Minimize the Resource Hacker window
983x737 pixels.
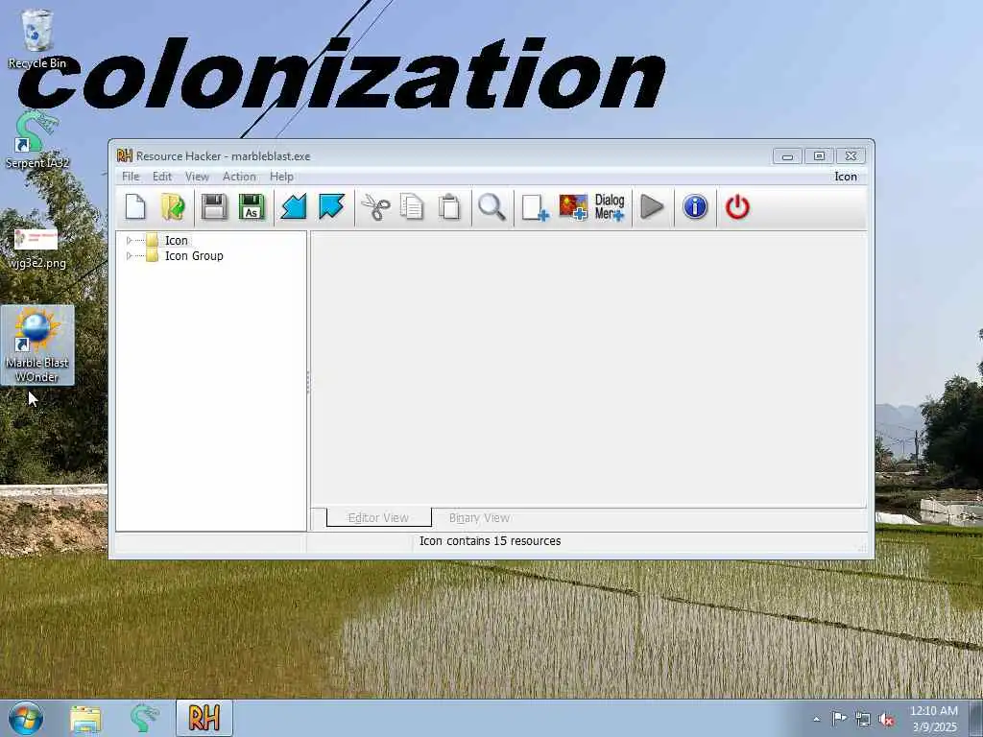[x=787, y=156]
